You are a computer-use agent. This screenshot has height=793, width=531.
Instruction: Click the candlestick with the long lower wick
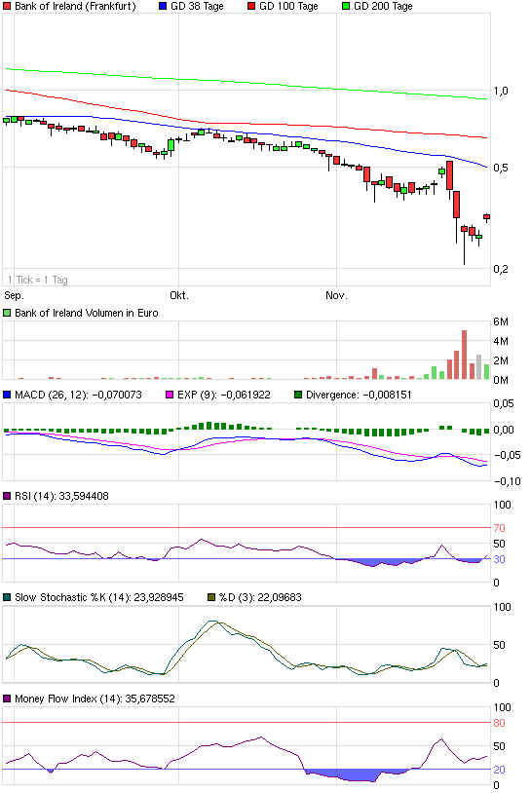464,245
